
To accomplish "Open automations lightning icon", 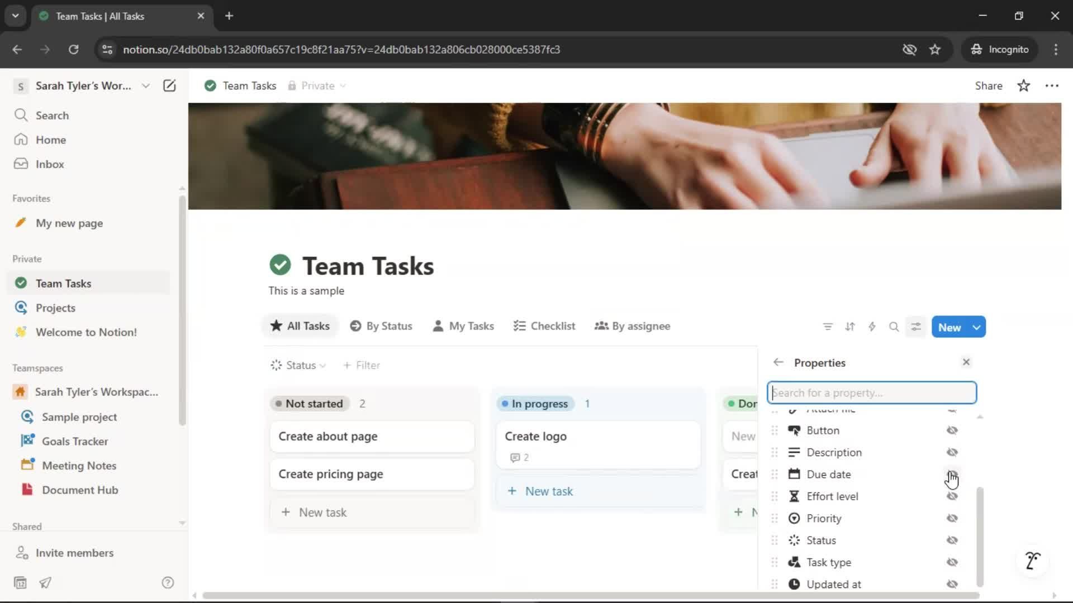I will pyautogui.click(x=872, y=327).
